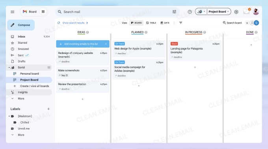Screen dimensions: 268x149
Task: Open the Unroll.me label
Action: (24, 129)
